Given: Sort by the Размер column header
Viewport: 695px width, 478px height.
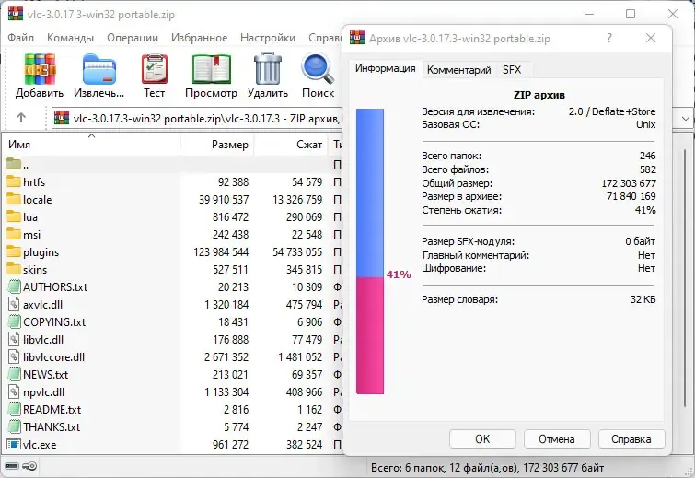Looking at the screenshot, I should click(216, 144).
